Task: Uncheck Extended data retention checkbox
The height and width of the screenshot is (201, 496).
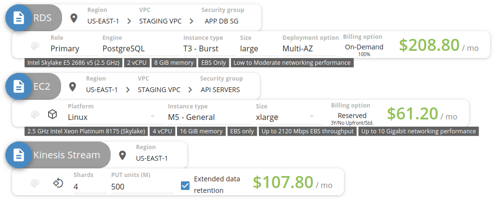Action: coord(185,185)
